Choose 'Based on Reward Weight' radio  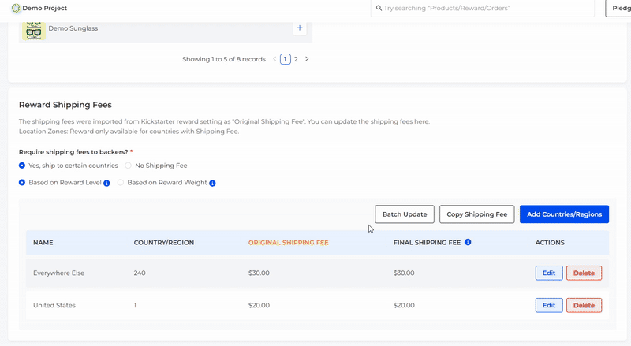121,183
